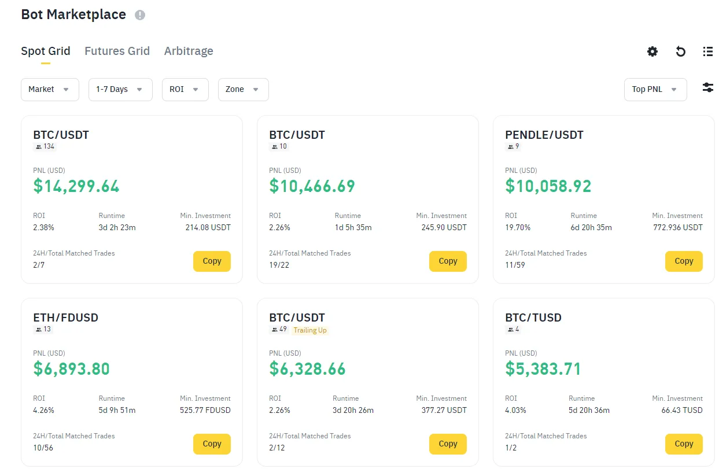Image resolution: width=719 pixels, height=469 pixels.
Task: Click copiers icon on BTC/TUSD card
Action: 510,330
